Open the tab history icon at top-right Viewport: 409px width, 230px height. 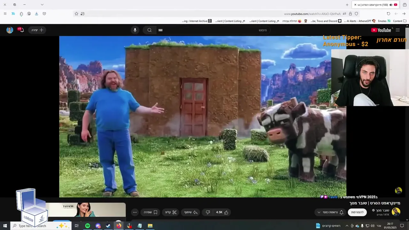[405, 5]
